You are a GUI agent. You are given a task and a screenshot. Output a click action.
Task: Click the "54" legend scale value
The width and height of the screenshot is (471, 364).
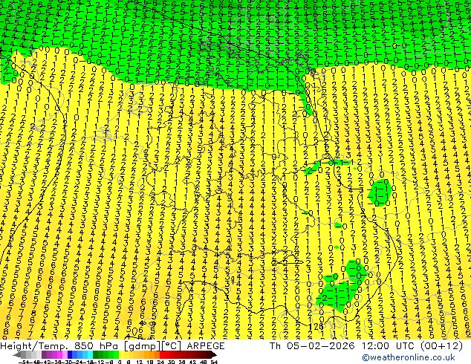coord(213,362)
